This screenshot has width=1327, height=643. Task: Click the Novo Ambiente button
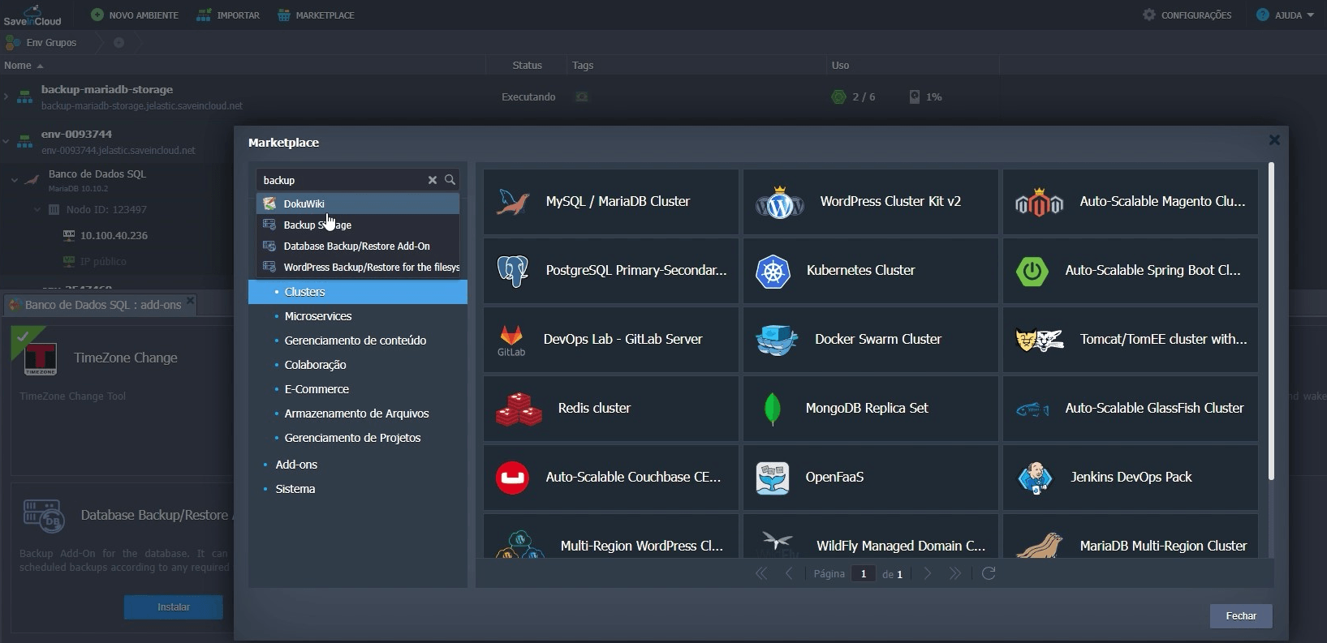click(135, 15)
